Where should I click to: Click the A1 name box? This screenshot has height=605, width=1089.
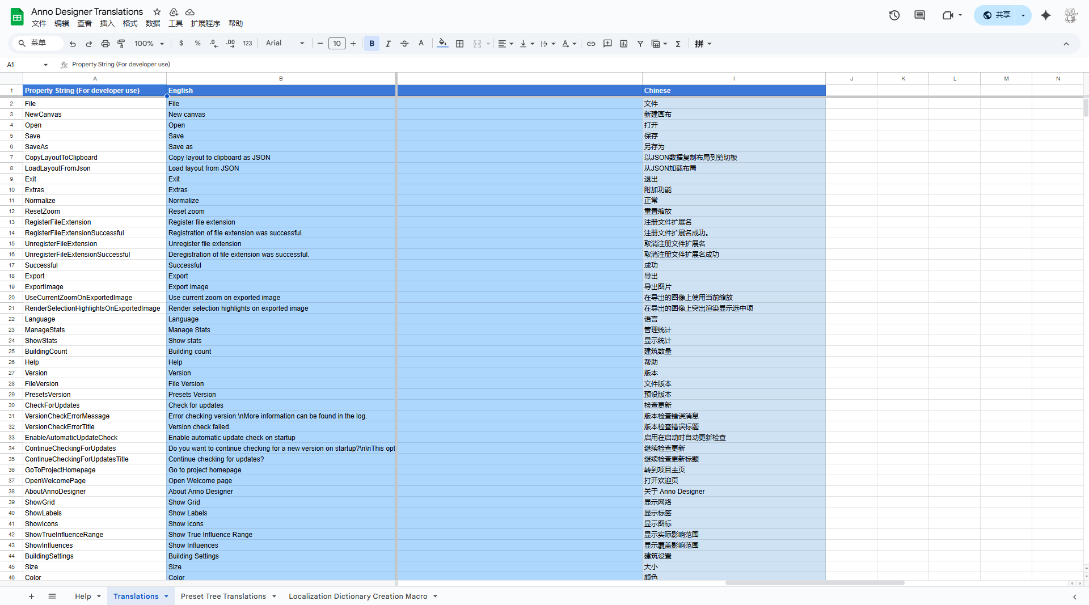click(x=23, y=65)
